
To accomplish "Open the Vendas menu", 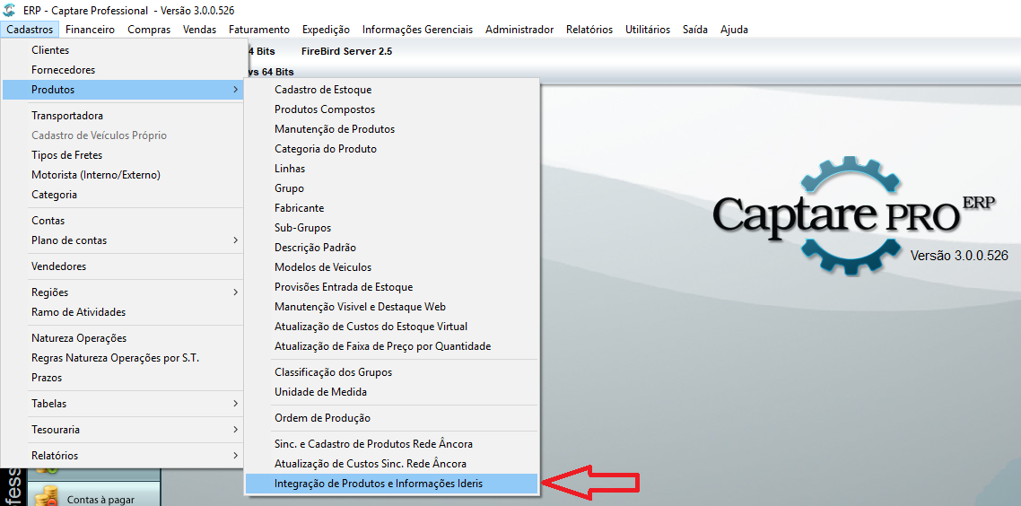I will click(x=200, y=30).
